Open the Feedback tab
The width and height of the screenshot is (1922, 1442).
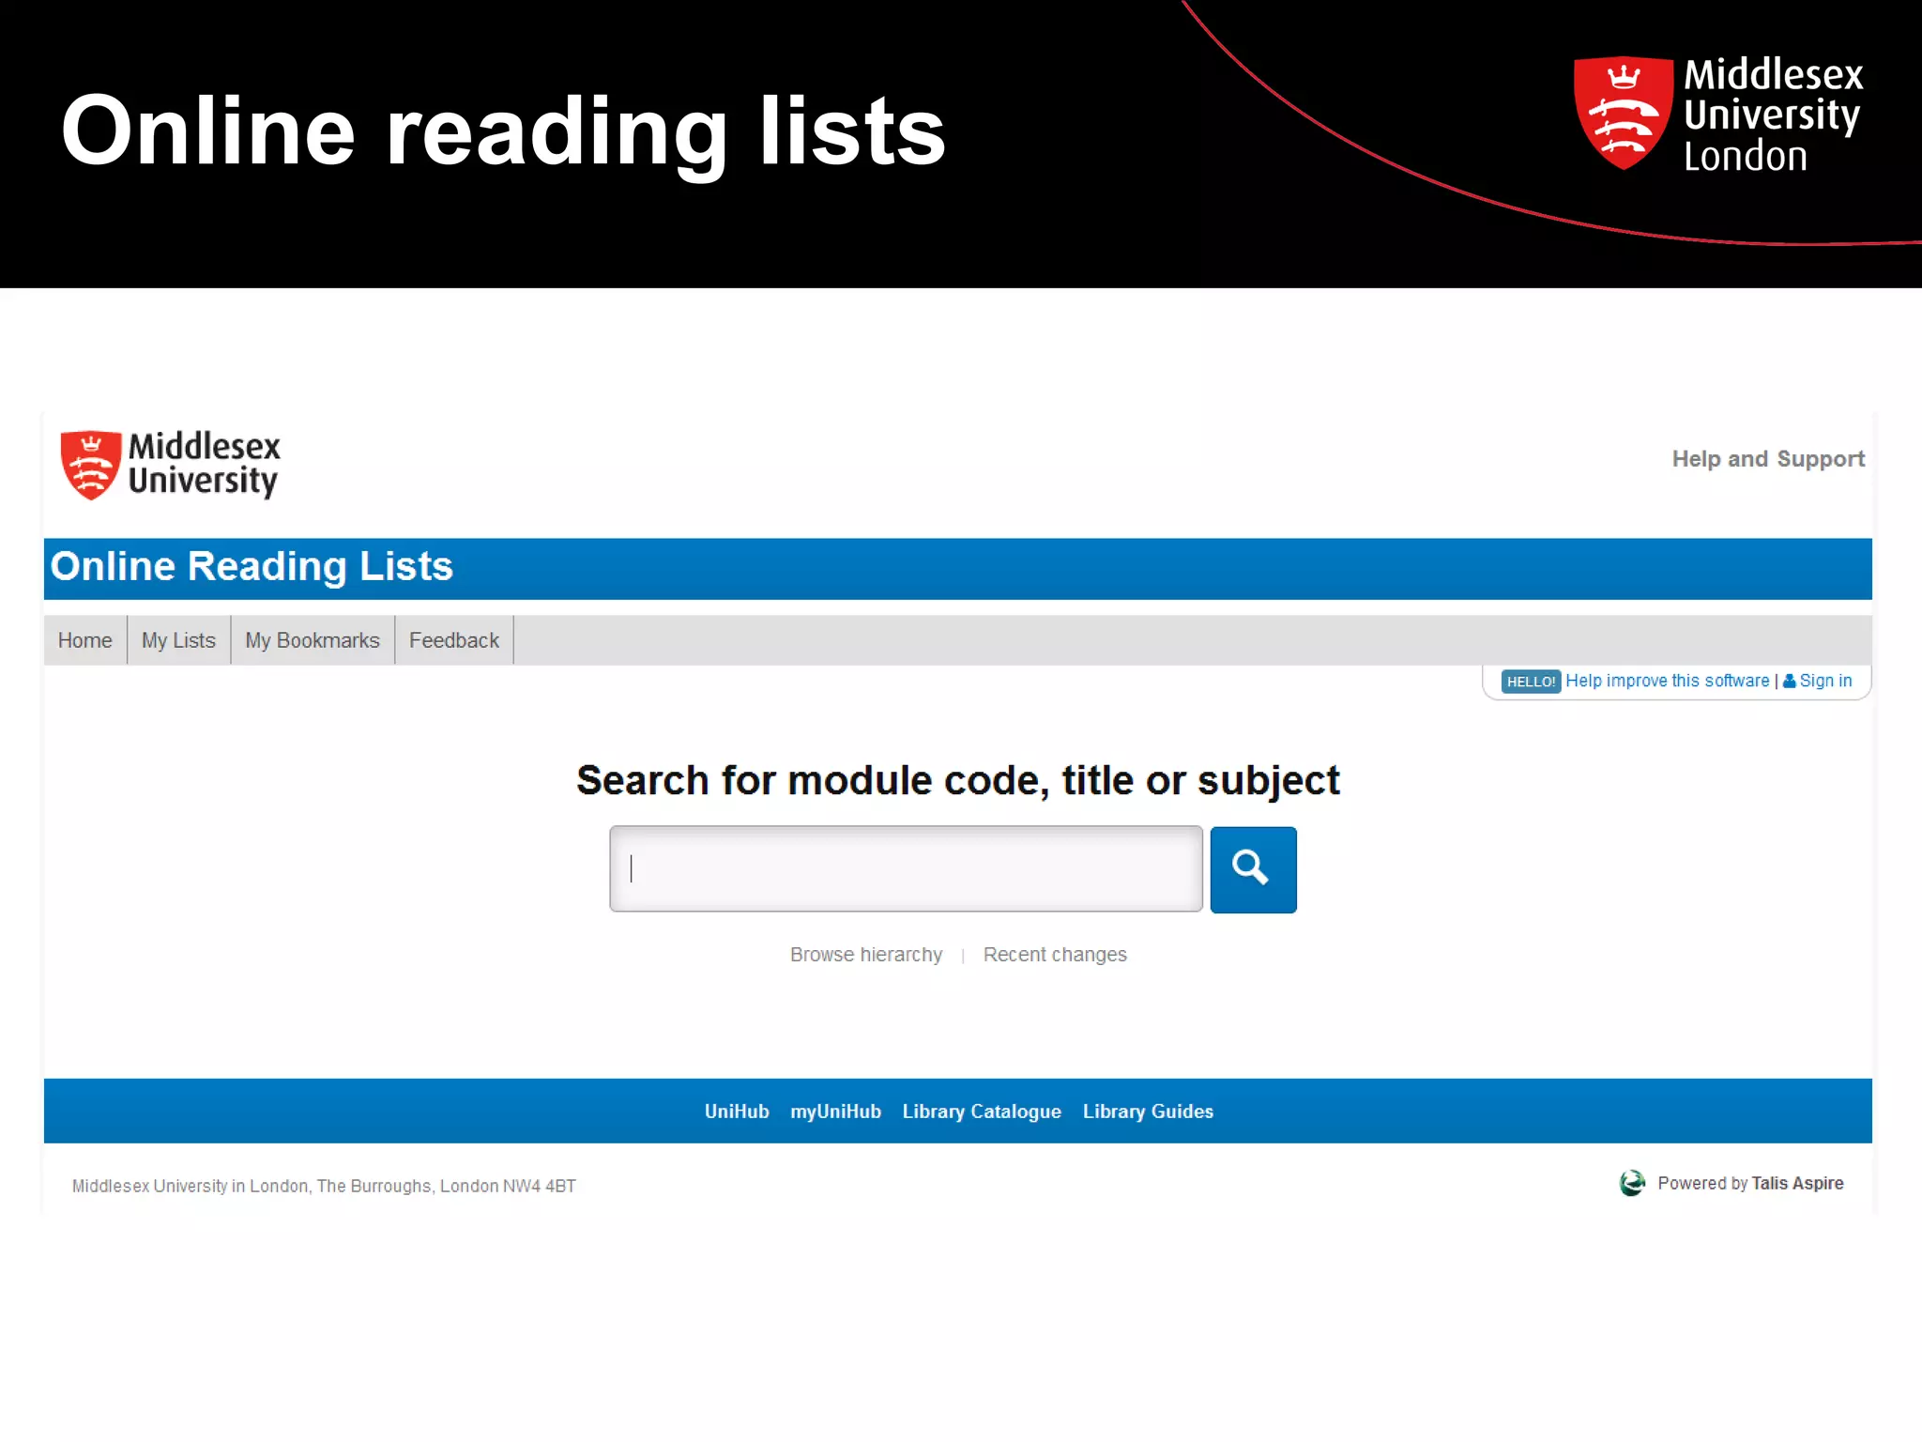(454, 640)
